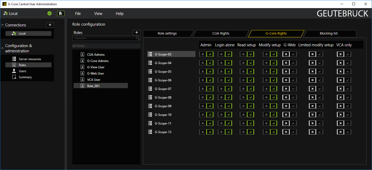
Task: Click the server icon for G-Scope-08
Action: [x=150, y=97]
